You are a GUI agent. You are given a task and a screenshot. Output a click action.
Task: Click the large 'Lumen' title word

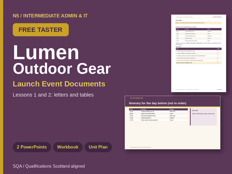click(46, 52)
